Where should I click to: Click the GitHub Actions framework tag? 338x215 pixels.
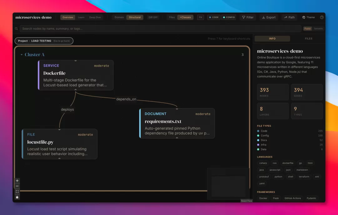point(293,198)
